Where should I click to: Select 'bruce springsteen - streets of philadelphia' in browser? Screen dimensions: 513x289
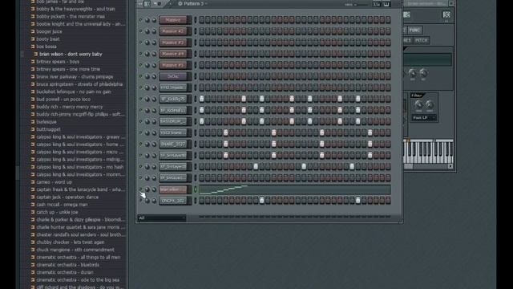click(79, 84)
